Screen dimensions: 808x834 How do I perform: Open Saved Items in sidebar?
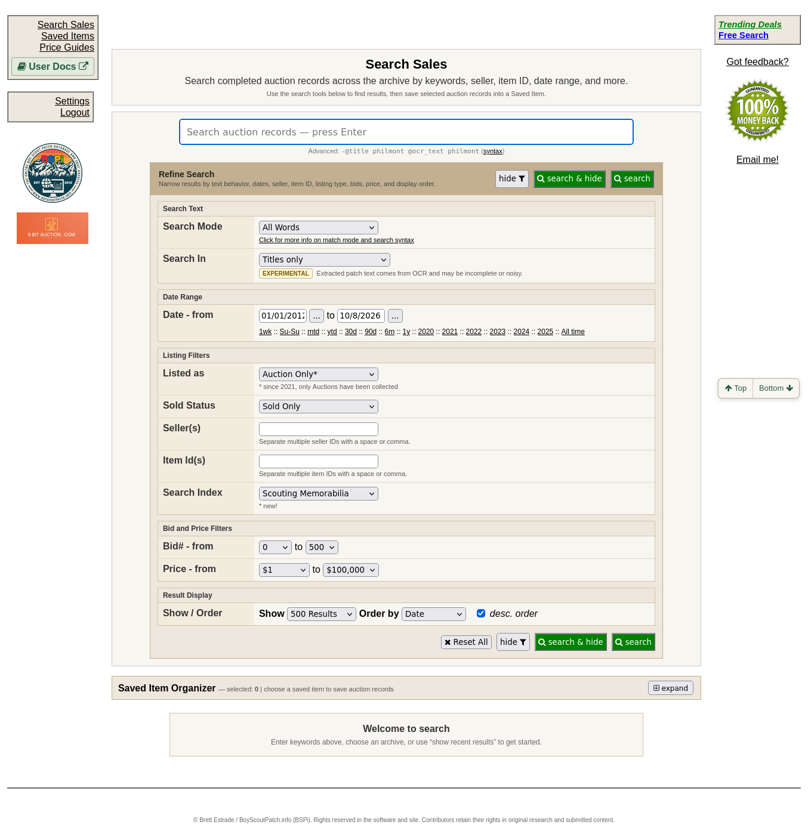click(x=67, y=36)
